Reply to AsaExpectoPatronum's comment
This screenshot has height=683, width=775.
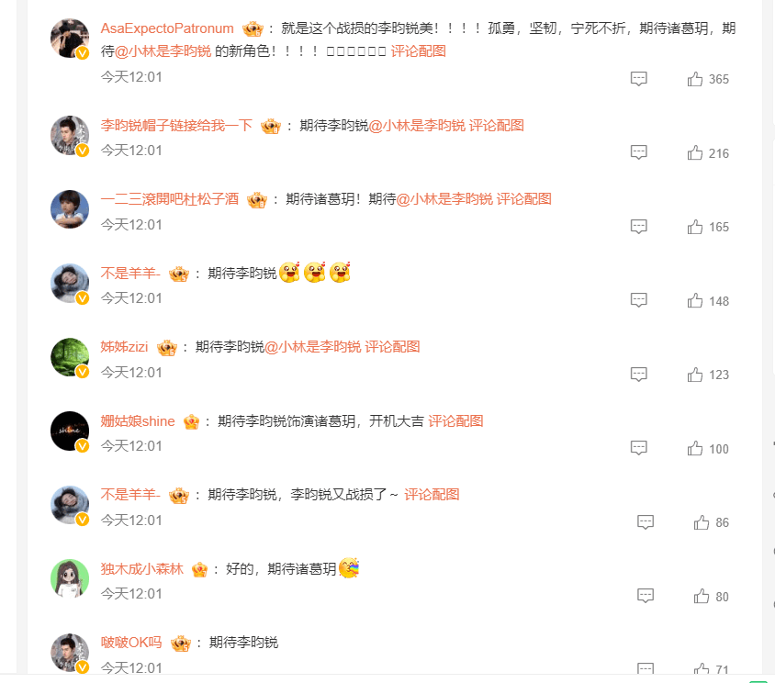tap(638, 79)
